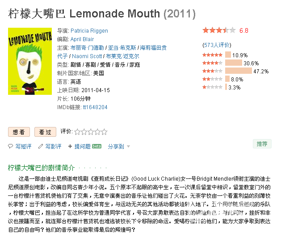The image size is (281, 237).
Task: Click the 推荐 button
Action: 262,144
